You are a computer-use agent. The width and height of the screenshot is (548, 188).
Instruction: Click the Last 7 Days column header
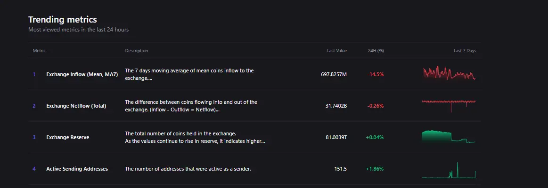tap(465, 51)
